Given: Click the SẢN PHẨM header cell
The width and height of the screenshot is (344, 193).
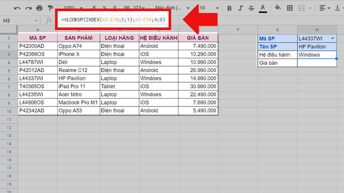Looking at the screenshot, I should pyautogui.click(x=79, y=38).
